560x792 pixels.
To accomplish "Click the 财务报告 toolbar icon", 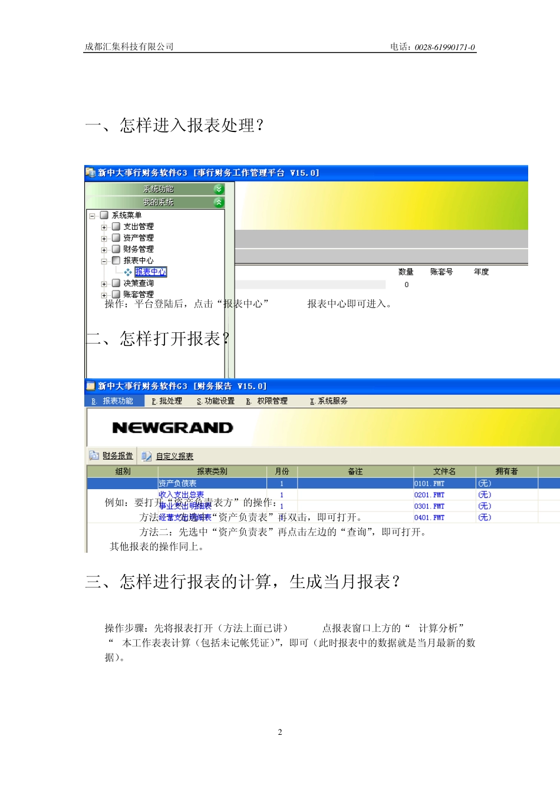I will point(94,456).
